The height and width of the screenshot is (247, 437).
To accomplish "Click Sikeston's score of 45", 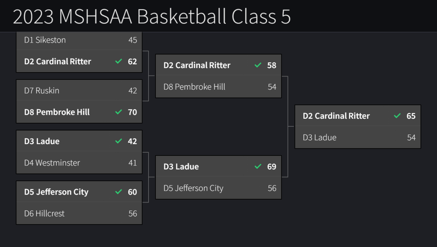I will [x=133, y=40].
